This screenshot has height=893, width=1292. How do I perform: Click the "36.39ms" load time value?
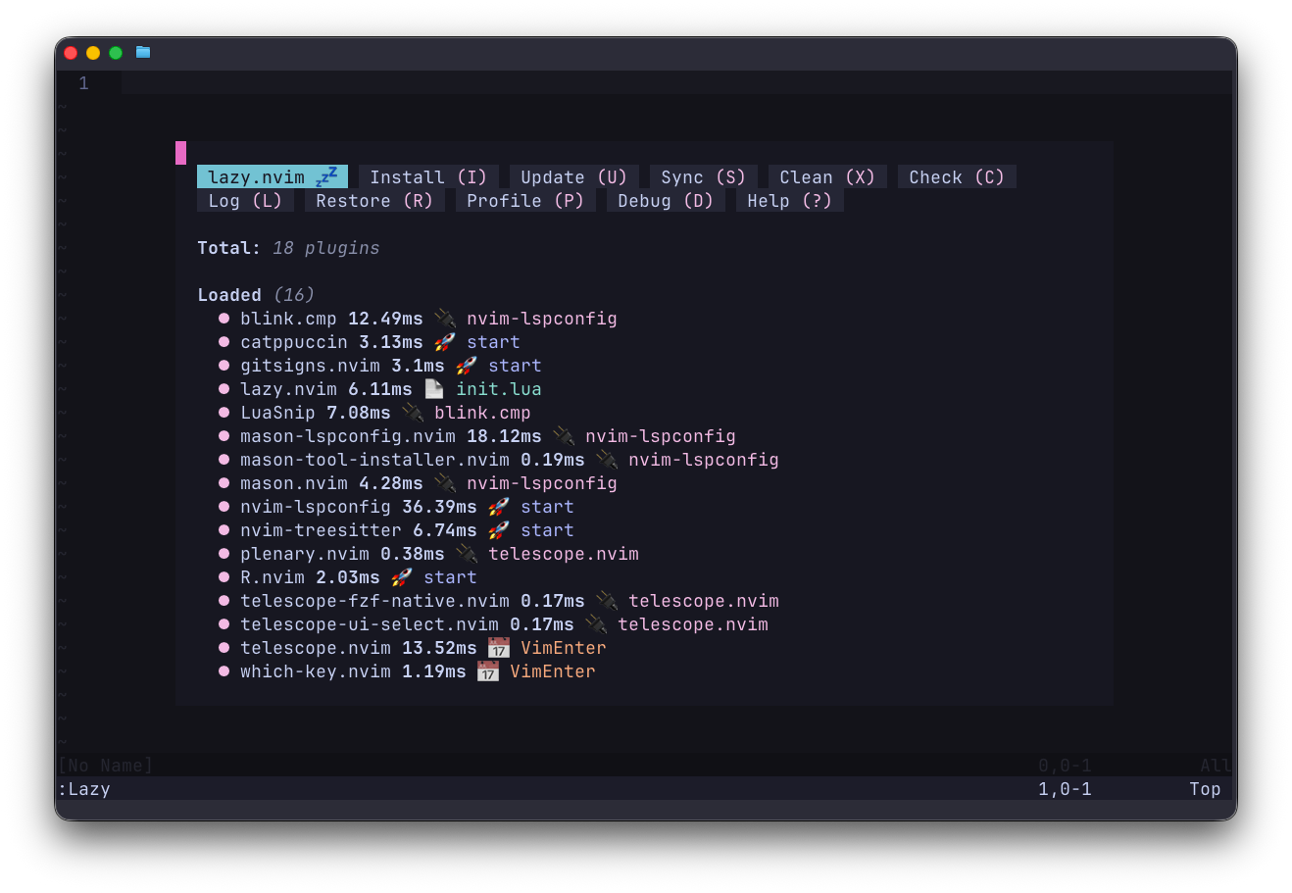pos(439,507)
